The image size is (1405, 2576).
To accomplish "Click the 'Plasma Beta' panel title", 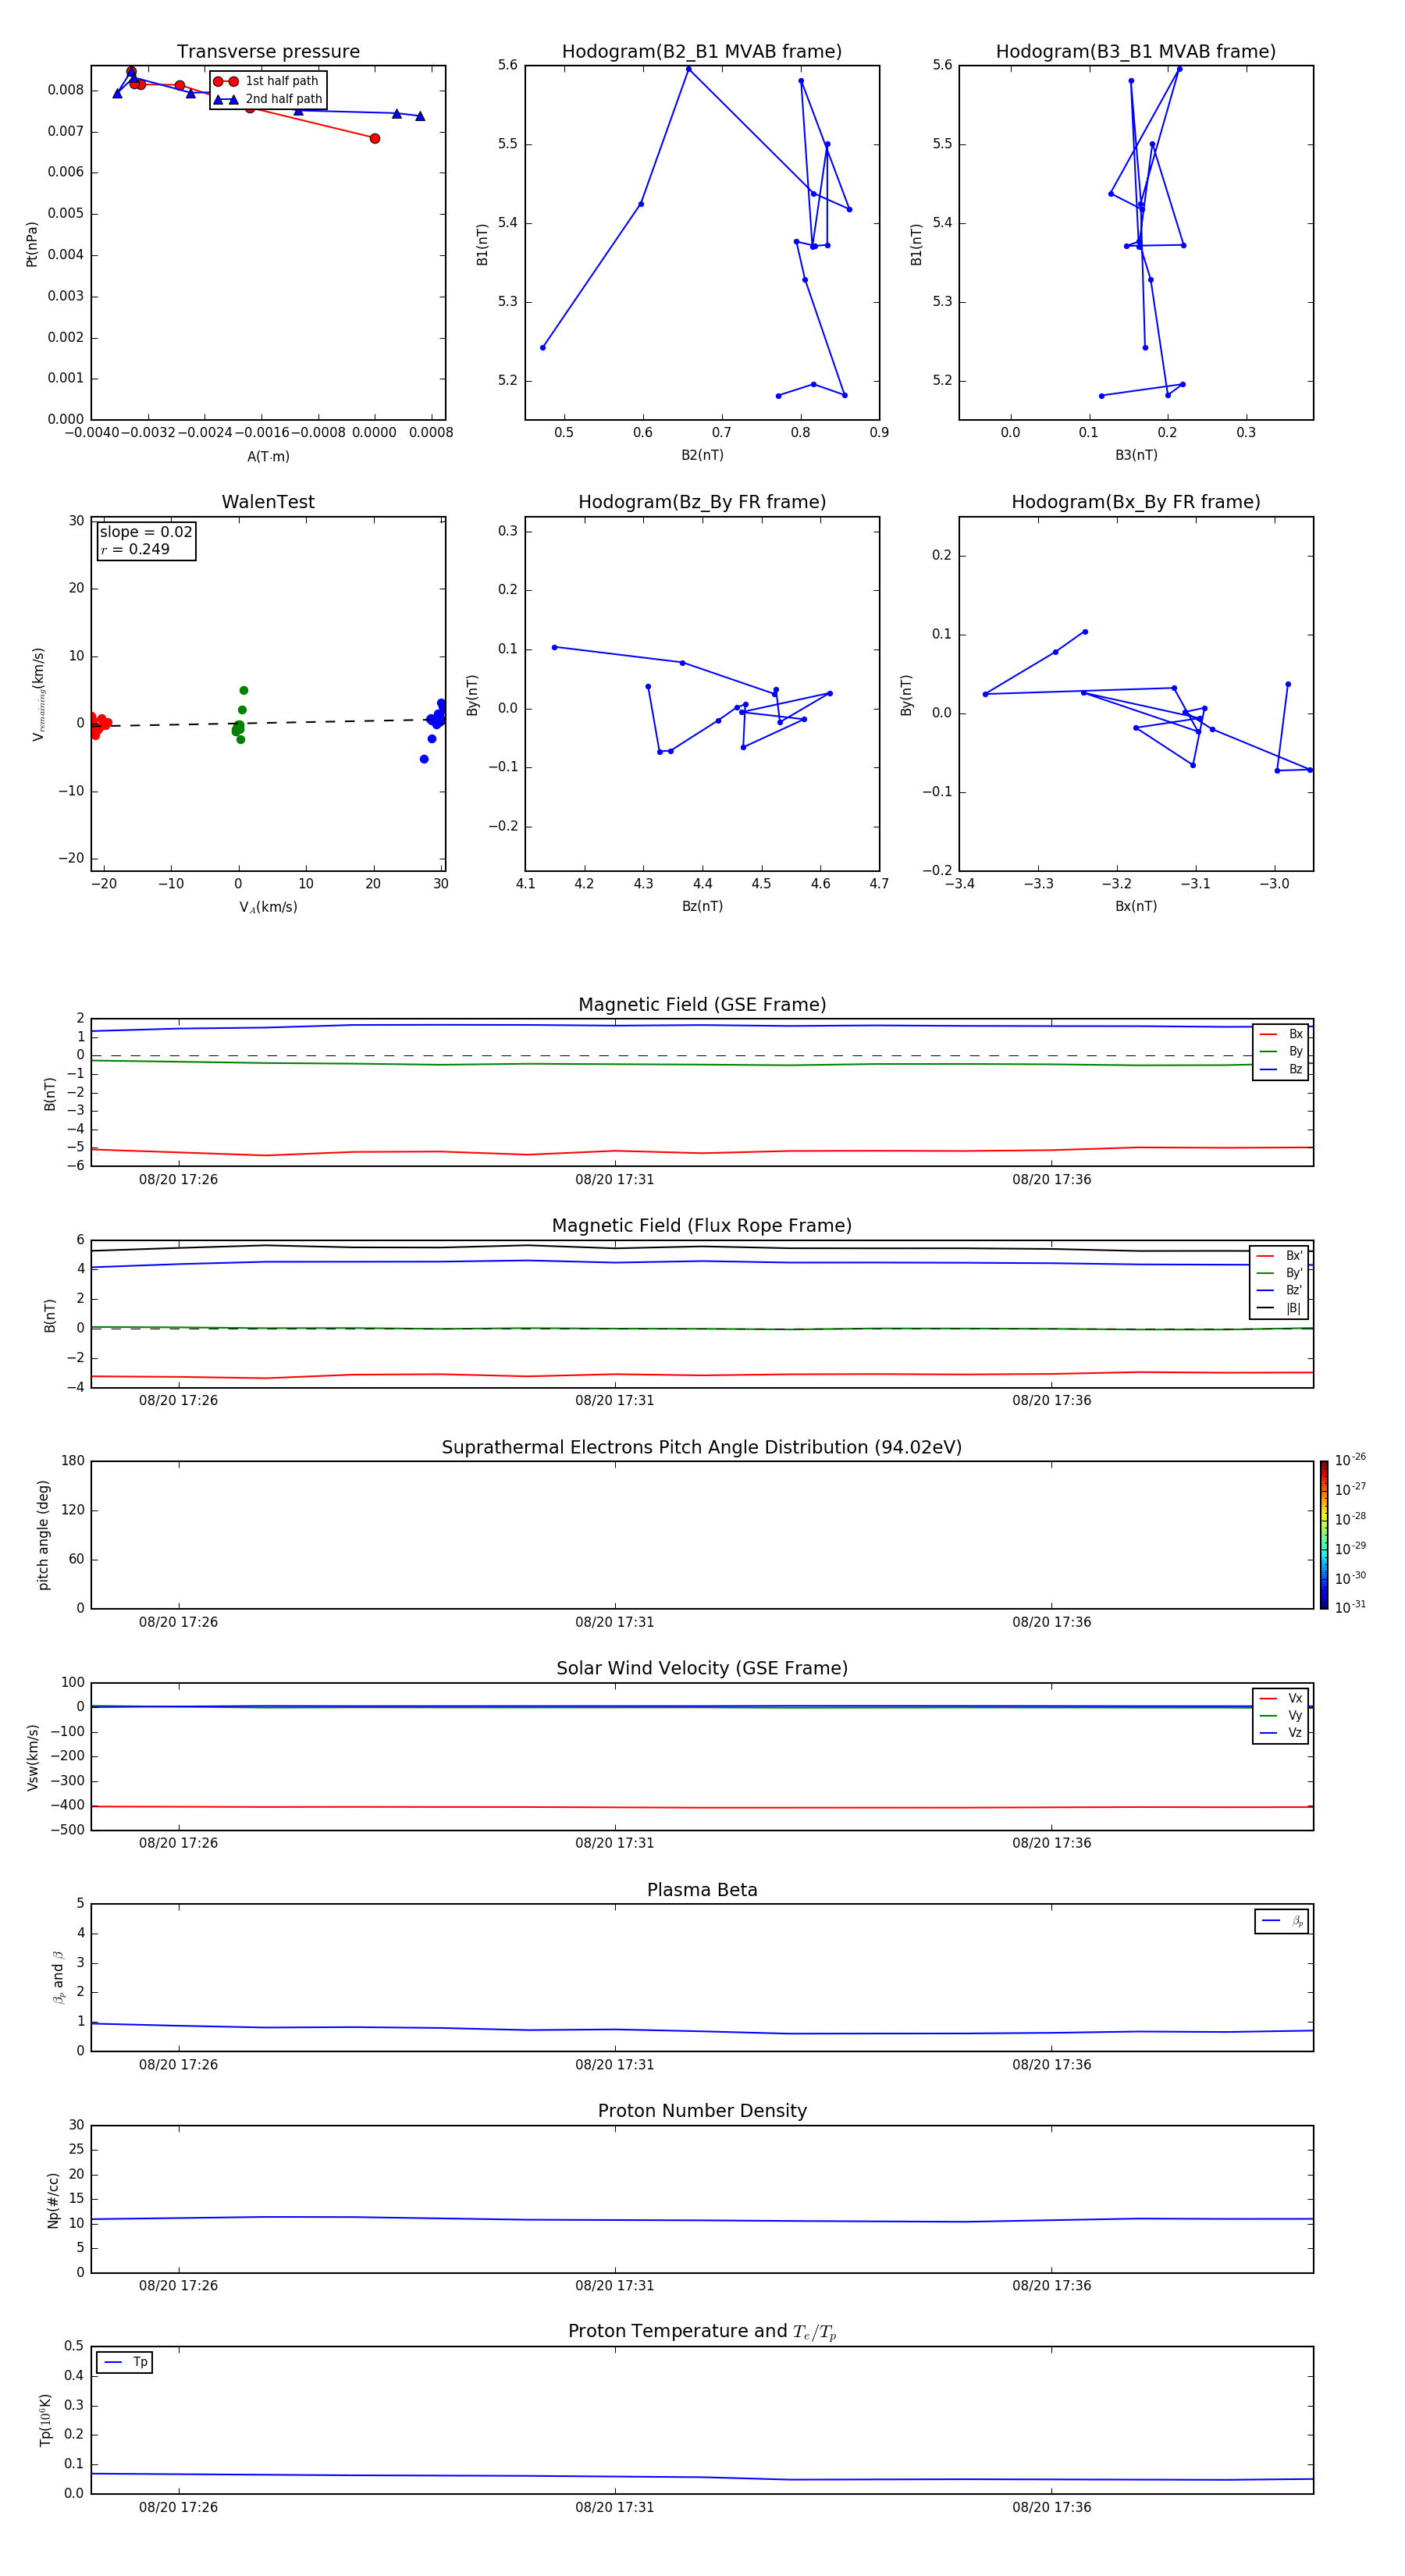I will click(x=702, y=1890).
